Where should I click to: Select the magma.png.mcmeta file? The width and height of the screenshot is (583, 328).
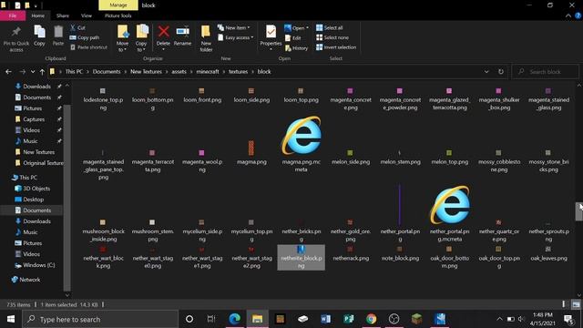(x=302, y=144)
